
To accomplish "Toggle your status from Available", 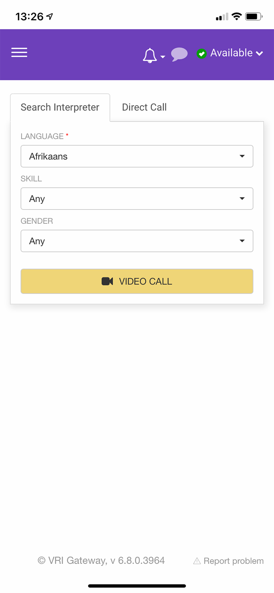I will click(231, 53).
